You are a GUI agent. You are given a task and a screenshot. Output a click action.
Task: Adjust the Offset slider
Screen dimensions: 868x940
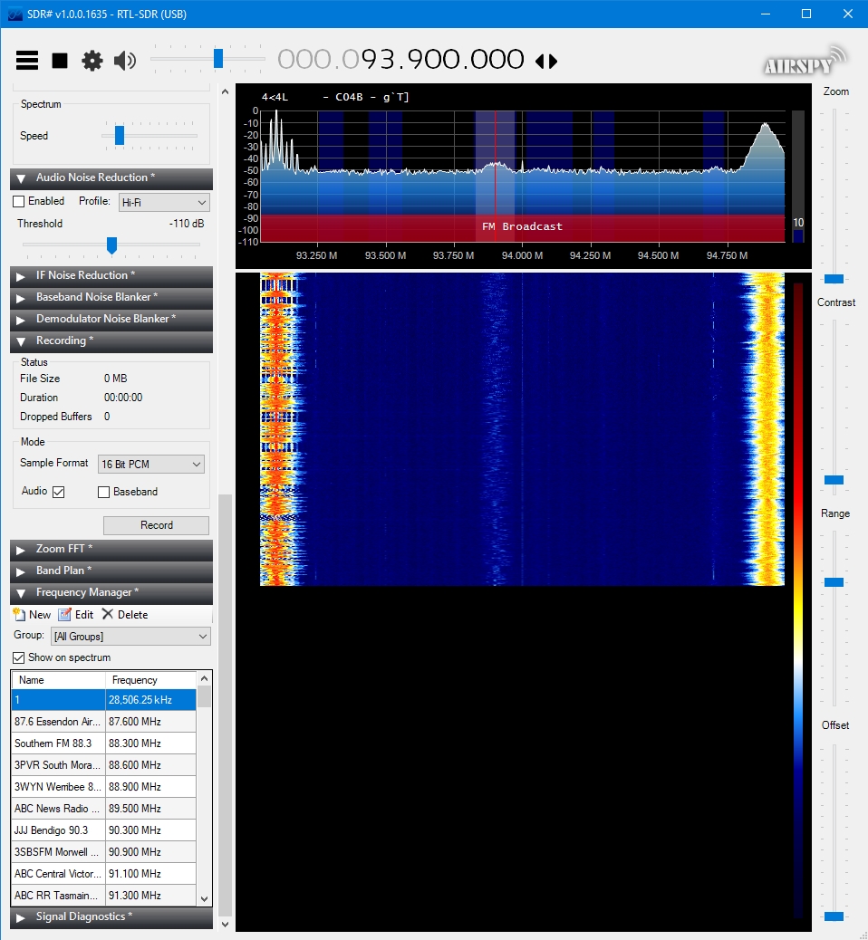834,916
